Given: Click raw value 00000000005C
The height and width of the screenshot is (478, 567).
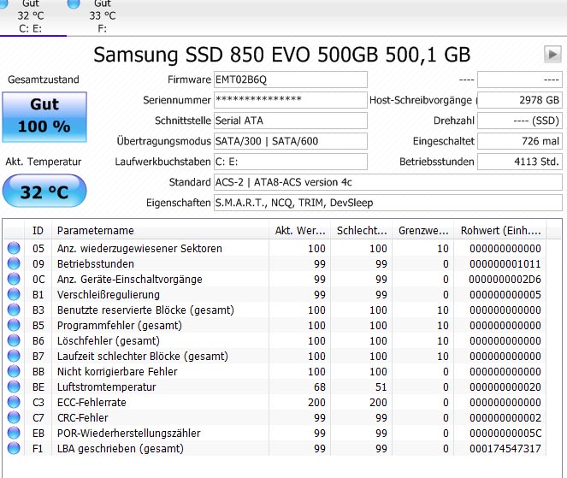Looking at the screenshot, I should [505, 434].
